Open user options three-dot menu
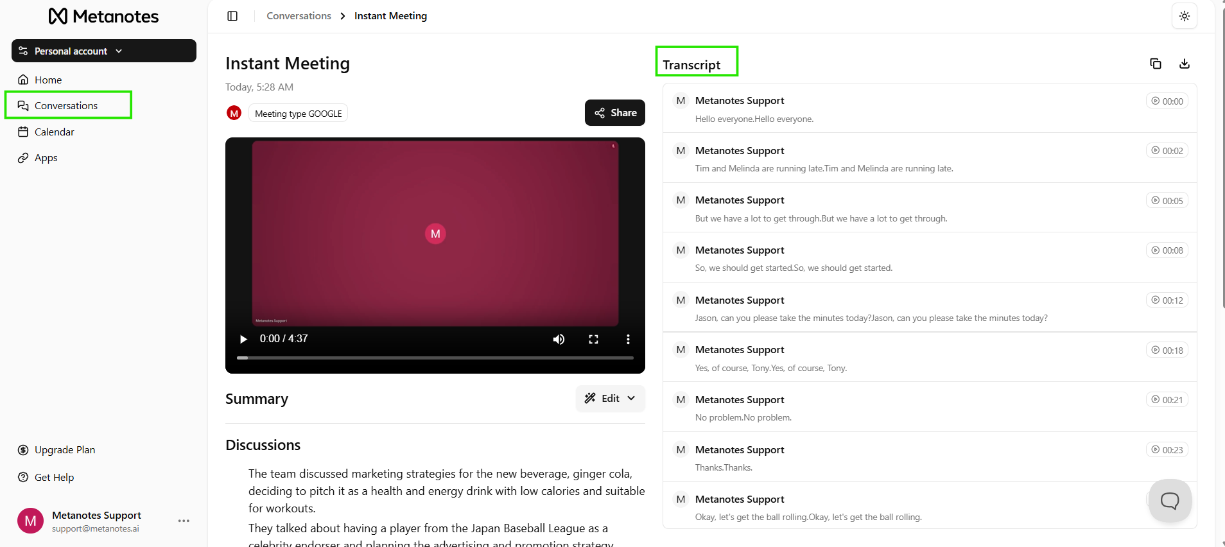Viewport: 1225px width, 547px height. click(184, 521)
